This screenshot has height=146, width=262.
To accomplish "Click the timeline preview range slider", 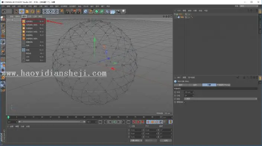I will tap(52, 122).
